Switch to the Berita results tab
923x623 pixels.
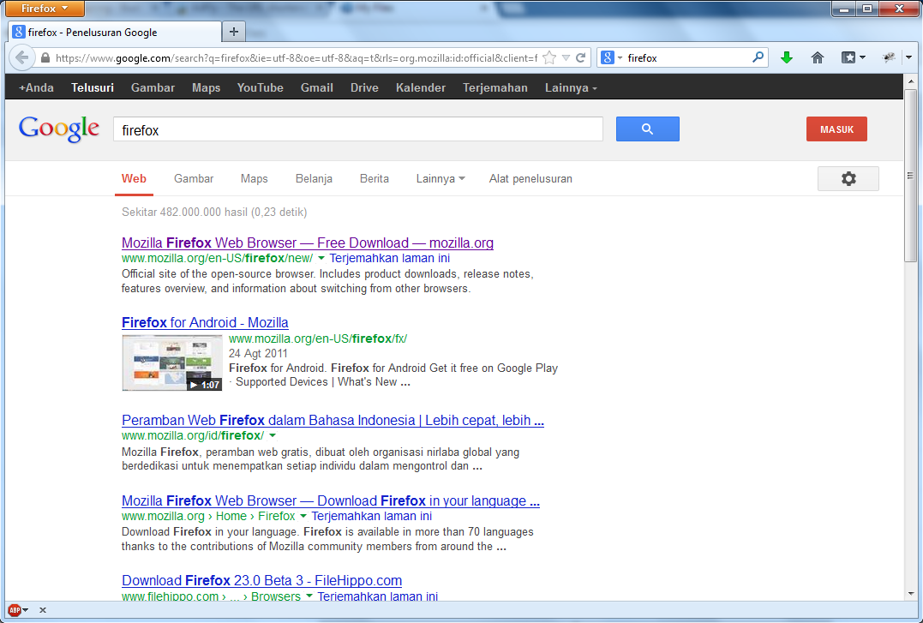375,178
